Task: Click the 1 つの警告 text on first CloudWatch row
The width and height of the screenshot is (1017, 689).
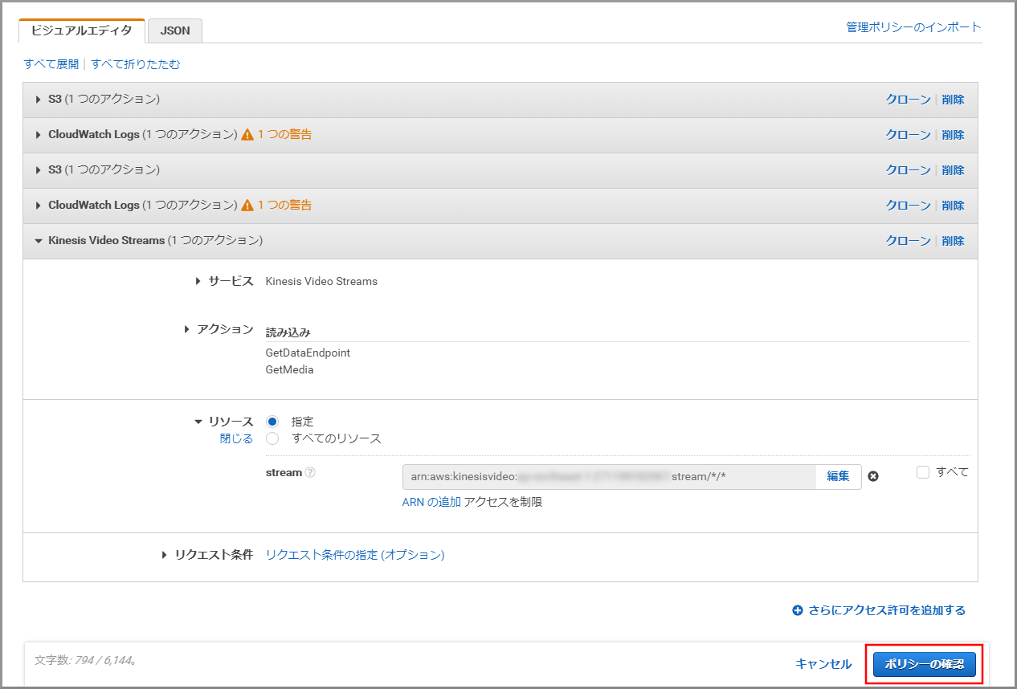Action: [284, 135]
